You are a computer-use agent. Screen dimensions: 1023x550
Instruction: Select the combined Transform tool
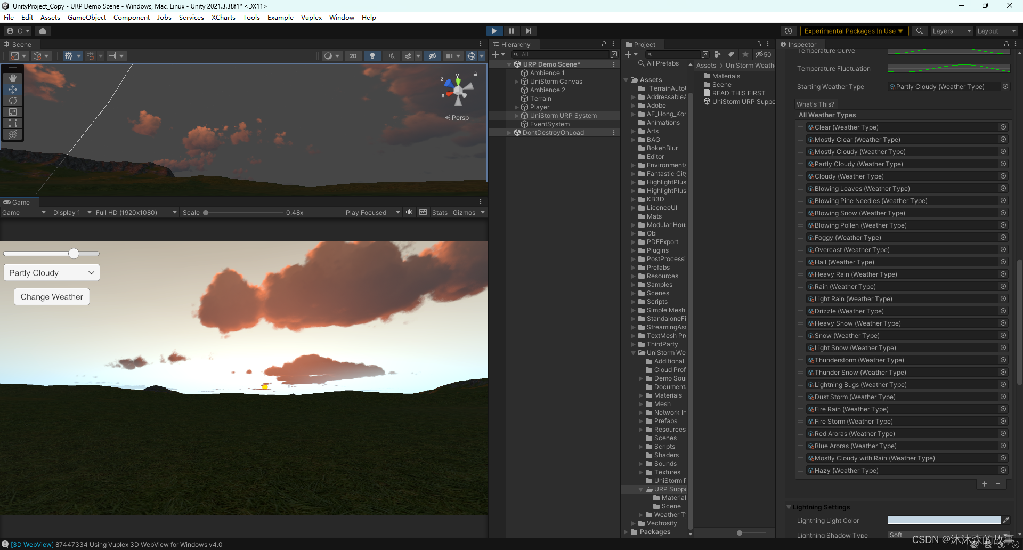coord(13,134)
